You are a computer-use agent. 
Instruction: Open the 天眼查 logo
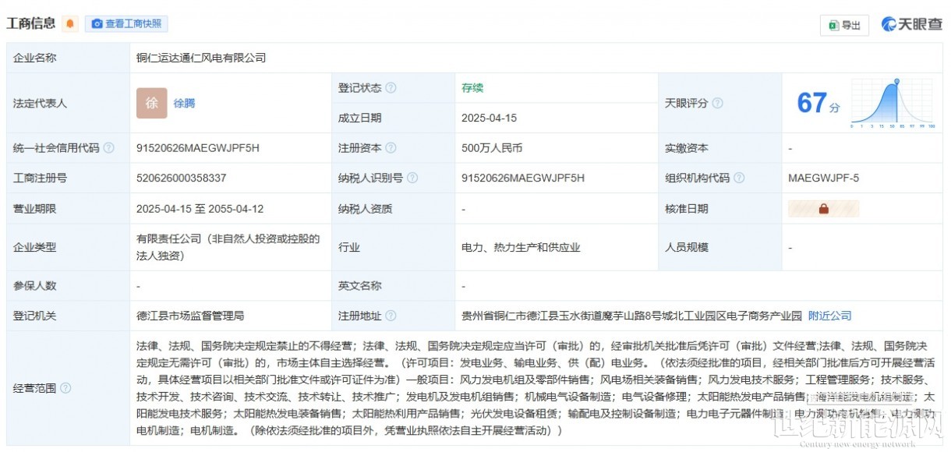pyautogui.click(x=911, y=25)
